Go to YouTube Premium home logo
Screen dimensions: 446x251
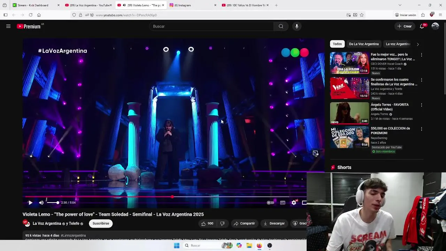(x=29, y=26)
